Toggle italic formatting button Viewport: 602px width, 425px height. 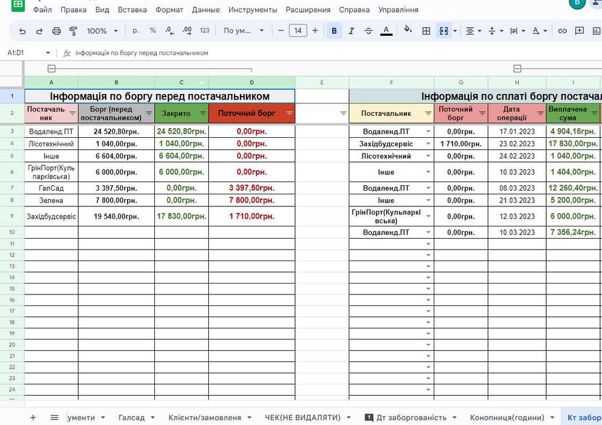pyautogui.click(x=351, y=31)
